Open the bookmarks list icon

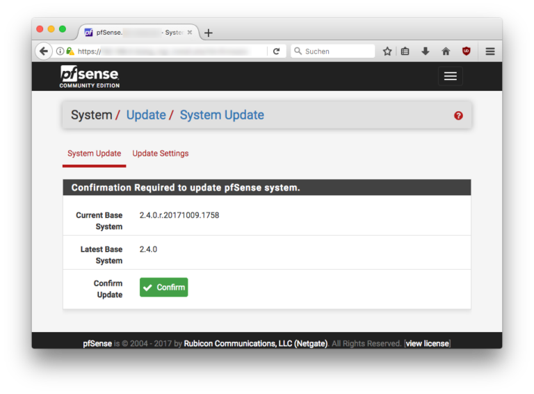tap(405, 51)
